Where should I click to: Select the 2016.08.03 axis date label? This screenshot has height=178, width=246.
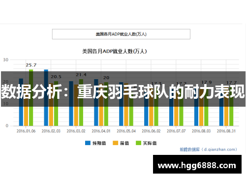(x=201, y=131)
